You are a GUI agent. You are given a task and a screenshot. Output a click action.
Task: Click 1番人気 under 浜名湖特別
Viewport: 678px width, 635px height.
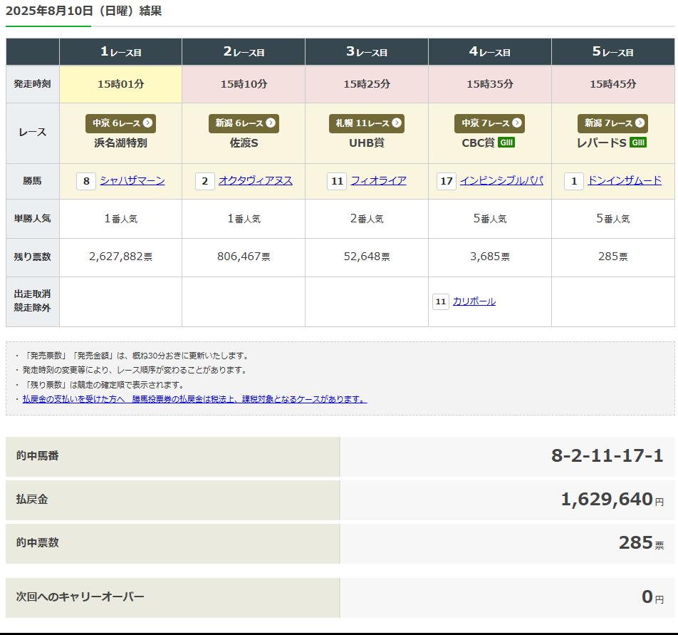[120, 219]
